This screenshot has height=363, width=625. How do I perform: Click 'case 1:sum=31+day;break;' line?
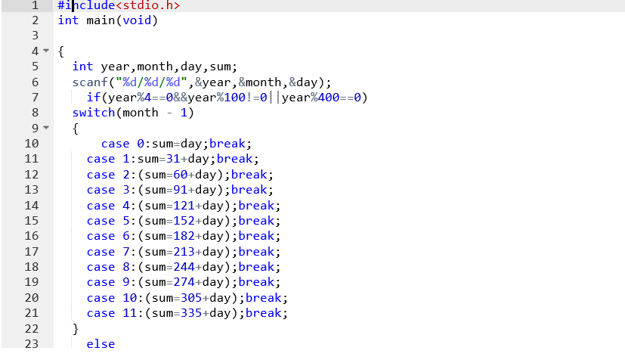173,159
